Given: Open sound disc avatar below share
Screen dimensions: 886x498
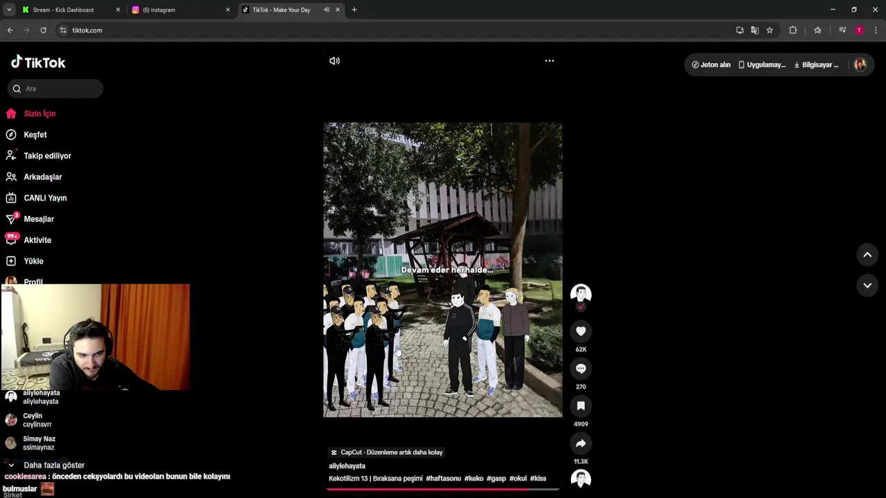Looking at the screenshot, I should 581,479.
